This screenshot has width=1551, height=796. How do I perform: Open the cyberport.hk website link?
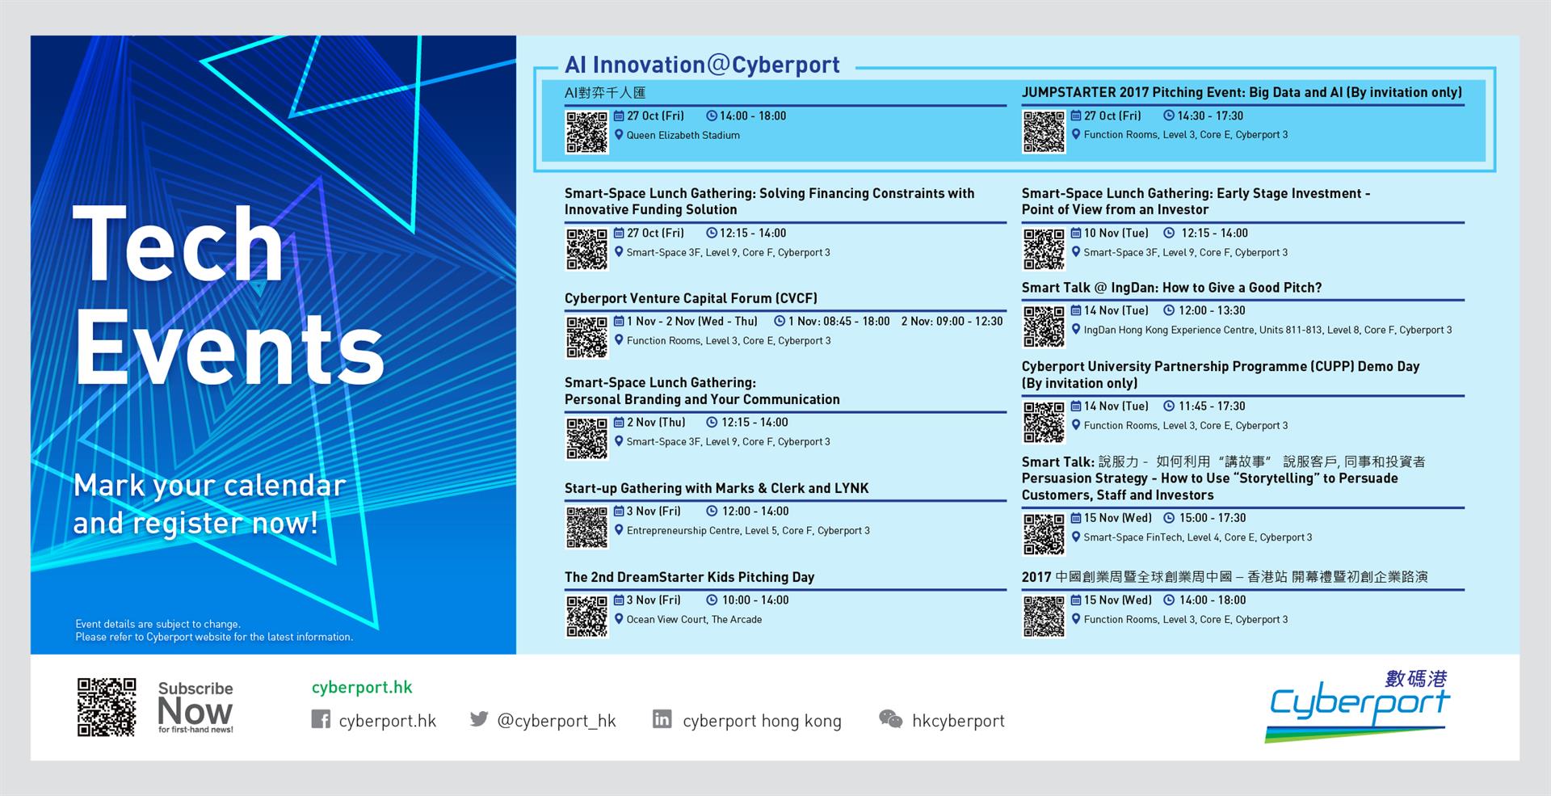tap(362, 687)
